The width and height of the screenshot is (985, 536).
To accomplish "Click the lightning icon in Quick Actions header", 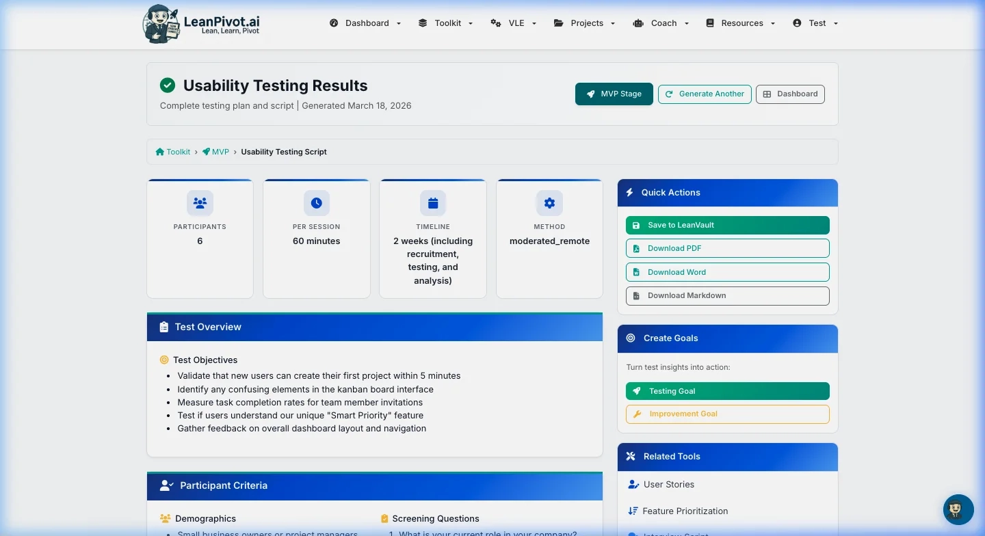I will [630, 192].
